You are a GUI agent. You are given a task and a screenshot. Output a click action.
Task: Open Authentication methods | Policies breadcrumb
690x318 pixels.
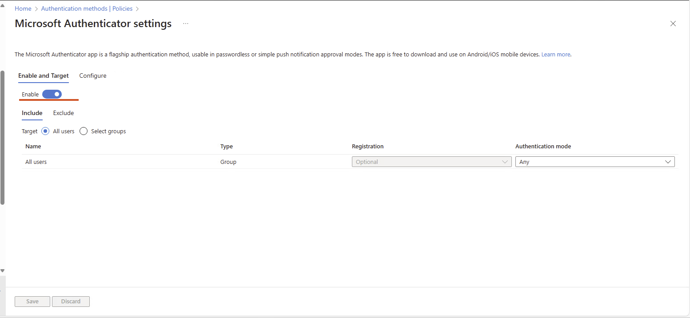[87, 8]
